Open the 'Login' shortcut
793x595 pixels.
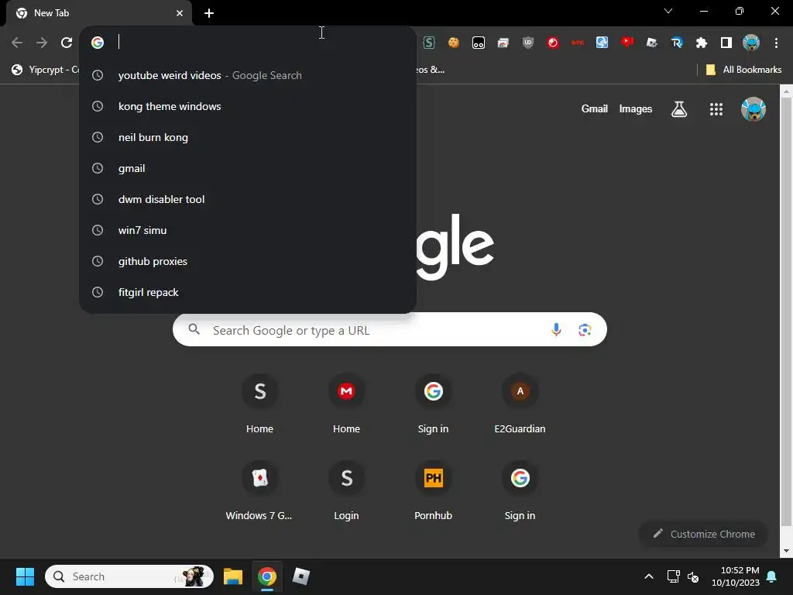click(346, 490)
